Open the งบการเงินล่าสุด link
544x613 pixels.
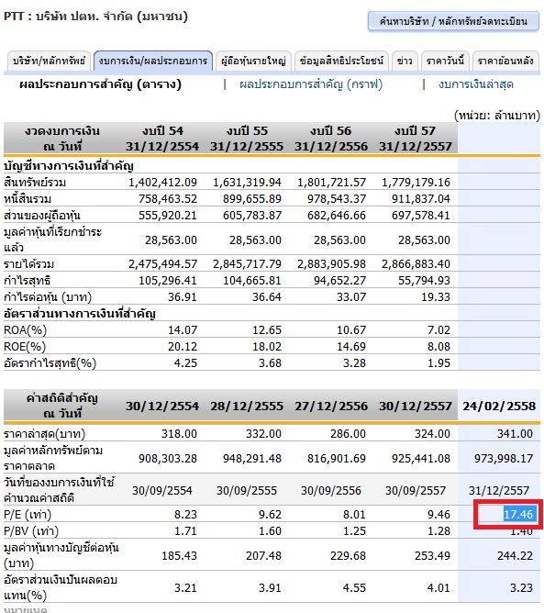pyautogui.click(x=475, y=84)
